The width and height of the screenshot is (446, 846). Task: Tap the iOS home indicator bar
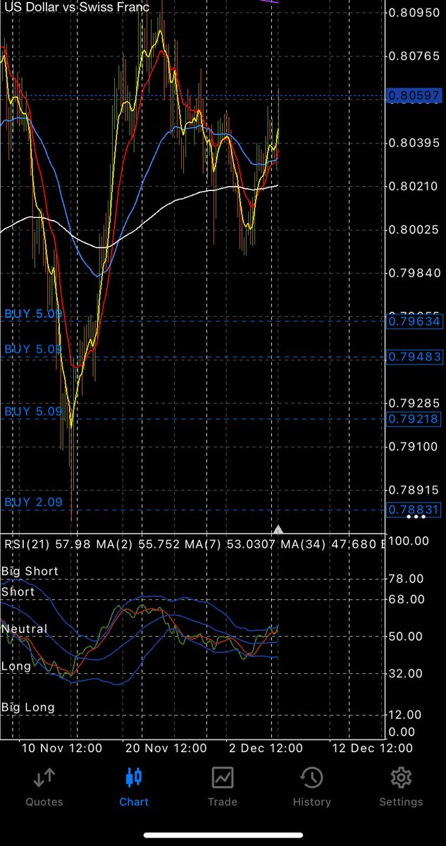[x=223, y=835]
